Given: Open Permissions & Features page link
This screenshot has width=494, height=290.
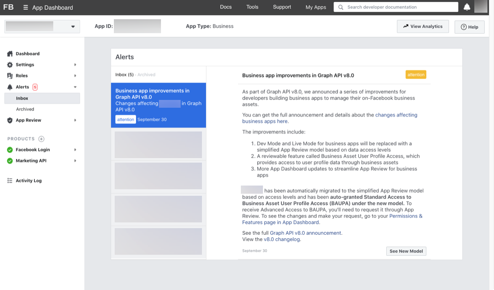Looking at the screenshot, I should coord(332,219).
